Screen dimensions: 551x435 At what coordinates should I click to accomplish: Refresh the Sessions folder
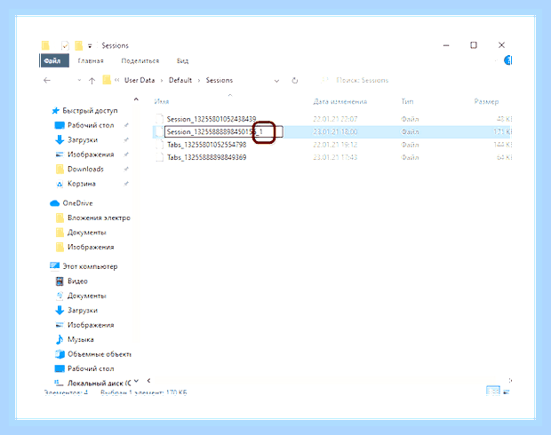click(x=295, y=81)
